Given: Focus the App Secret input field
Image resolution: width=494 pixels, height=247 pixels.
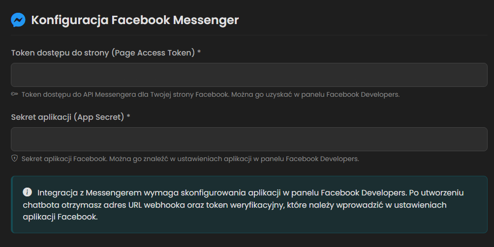Looking at the screenshot, I should (x=249, y=139).
